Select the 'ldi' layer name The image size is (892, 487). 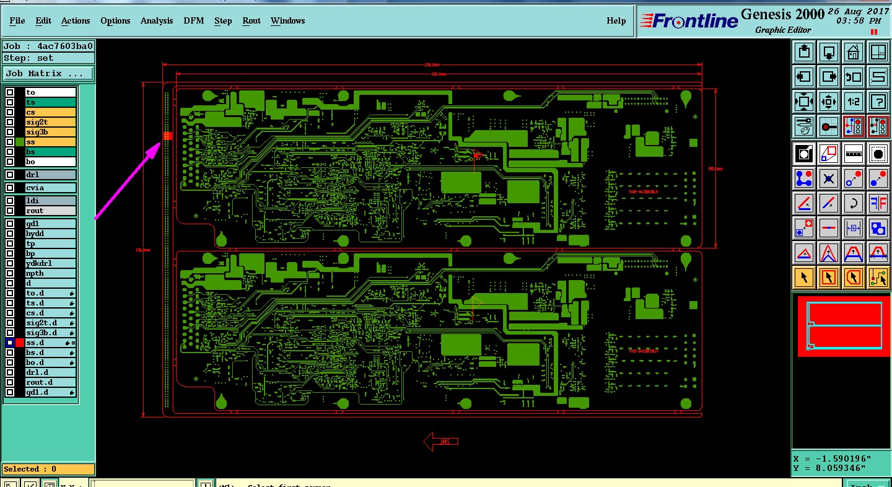[51, 201]
